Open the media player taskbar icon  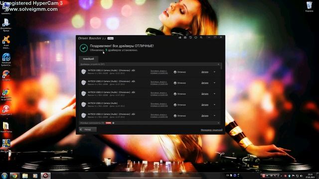pyautogui.click(x=35, y=176)
